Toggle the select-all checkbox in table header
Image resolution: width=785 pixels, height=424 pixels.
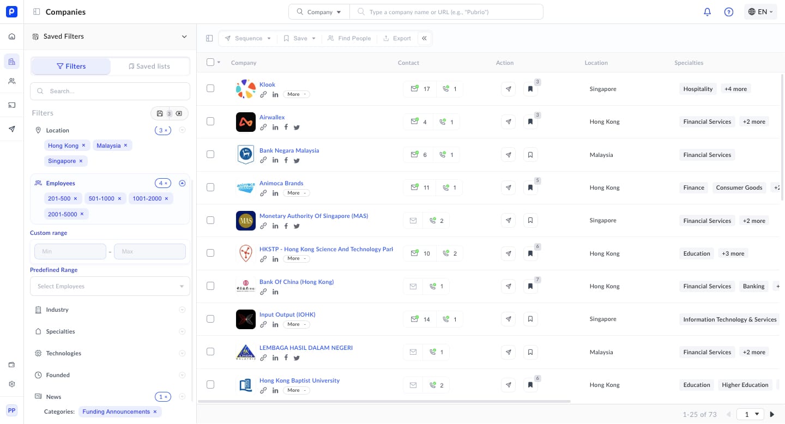[210, 62]
